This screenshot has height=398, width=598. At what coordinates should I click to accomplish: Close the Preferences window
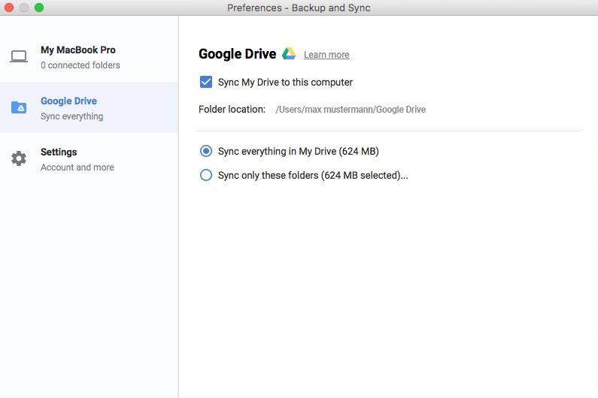tap(9, 8)
